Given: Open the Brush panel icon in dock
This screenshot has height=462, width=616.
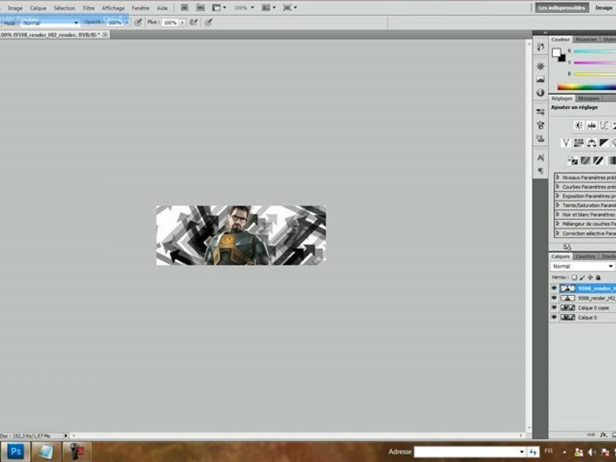Looking at the screenshot, I should tap(540, 125).
